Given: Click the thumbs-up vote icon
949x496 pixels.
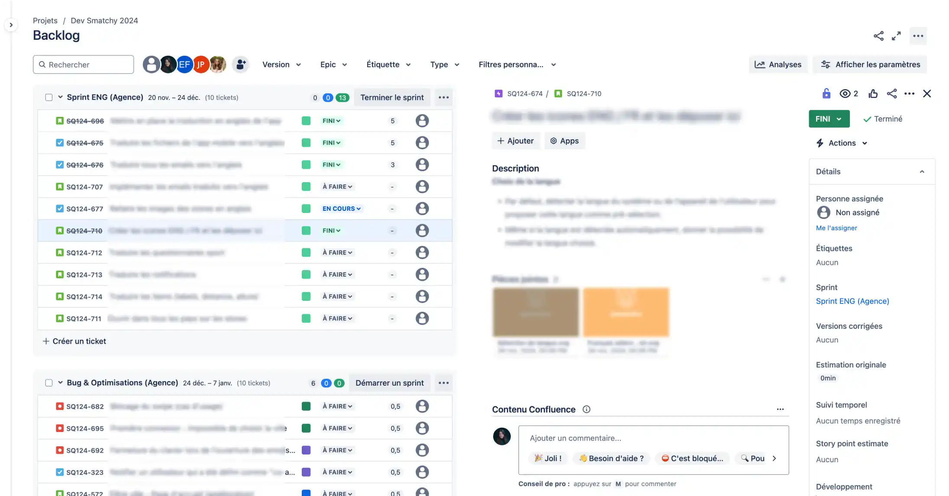Looking at the screenshot, I should [873, 93].
